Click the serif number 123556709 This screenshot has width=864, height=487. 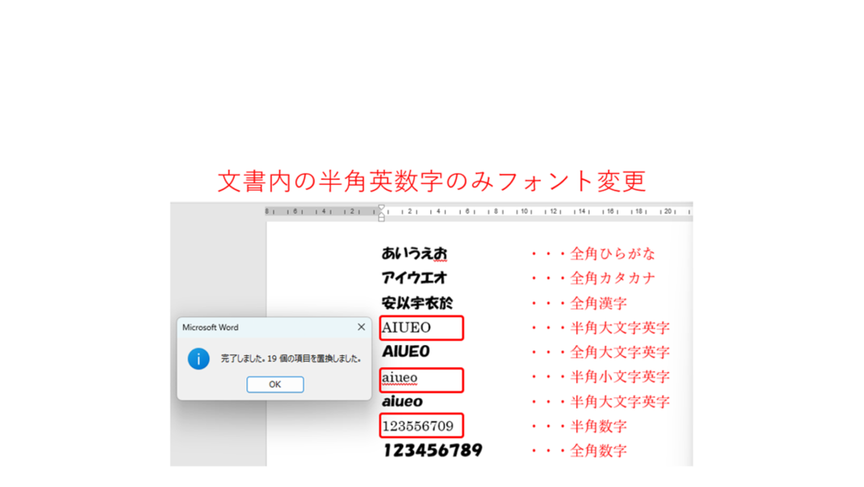click(x=418, y=426)
